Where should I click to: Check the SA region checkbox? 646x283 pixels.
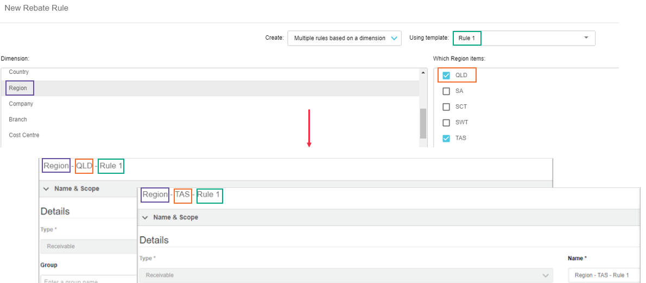click(446, 91)
